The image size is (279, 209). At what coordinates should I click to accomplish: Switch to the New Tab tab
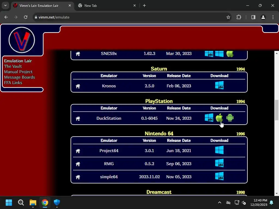107,6
